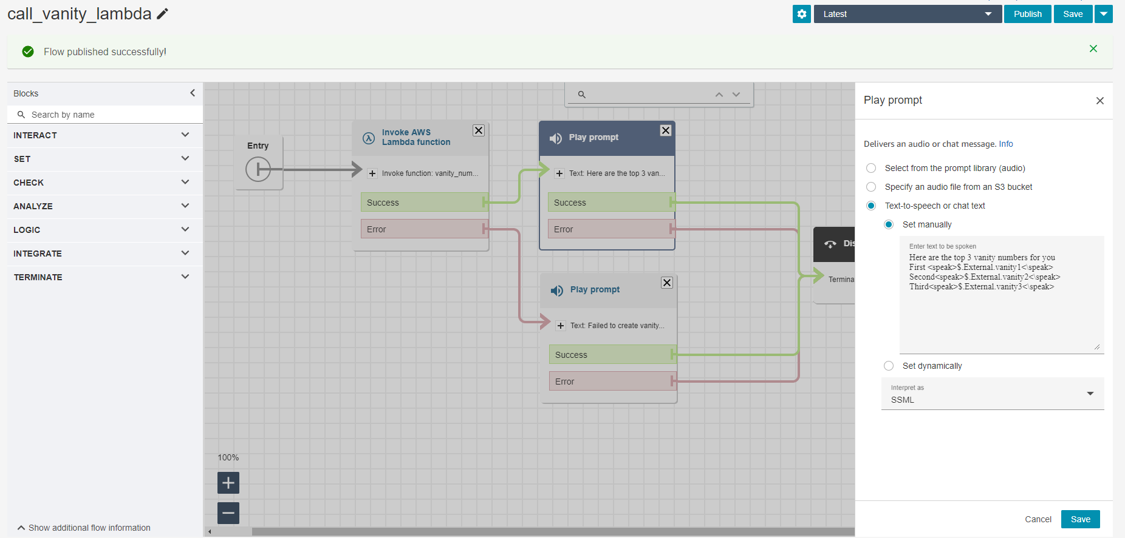Viewport: 1125px width, 538px height.
Task: Click the disconnect phone icon block
Action: pos(830,244)
